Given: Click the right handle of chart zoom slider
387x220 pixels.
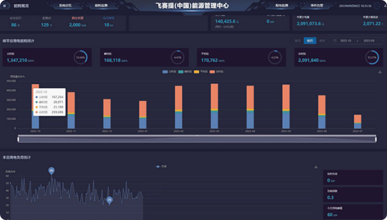Looking at the screenshot, I should click(x=376, y=140).
